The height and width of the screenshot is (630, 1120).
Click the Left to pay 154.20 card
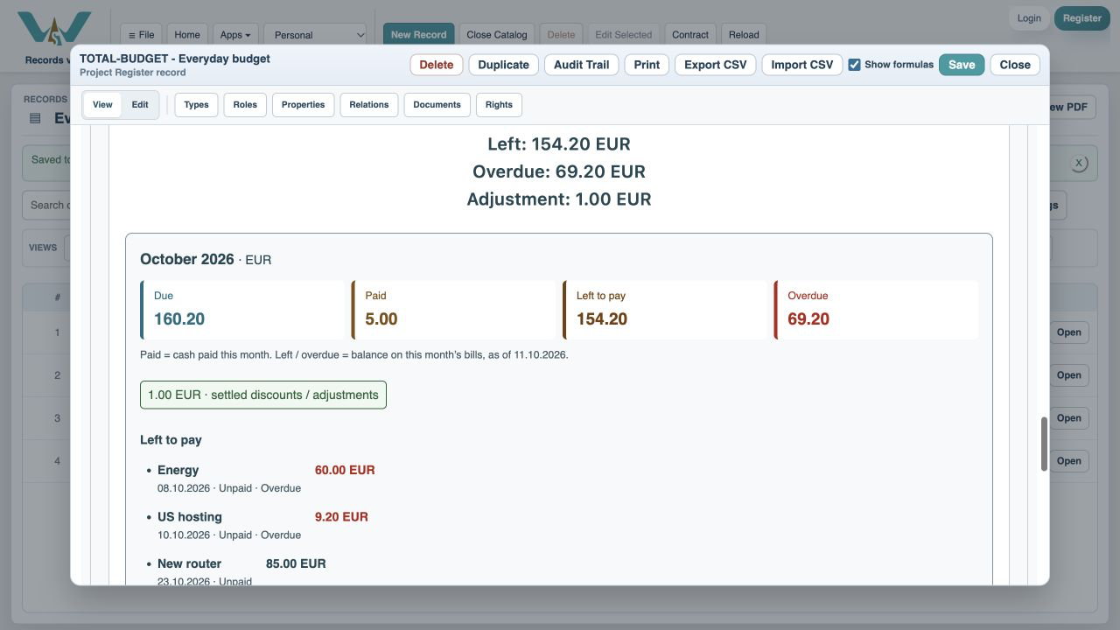pyautogui.click(x=665, y=310)
